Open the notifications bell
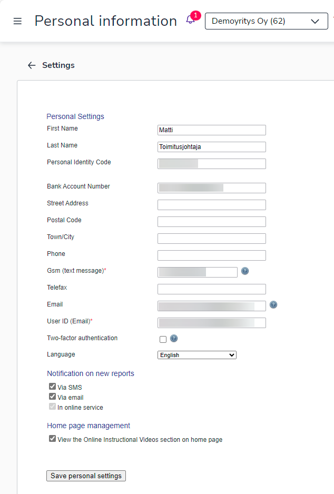Viewport: 334px width, 494px height. (191, 21)
